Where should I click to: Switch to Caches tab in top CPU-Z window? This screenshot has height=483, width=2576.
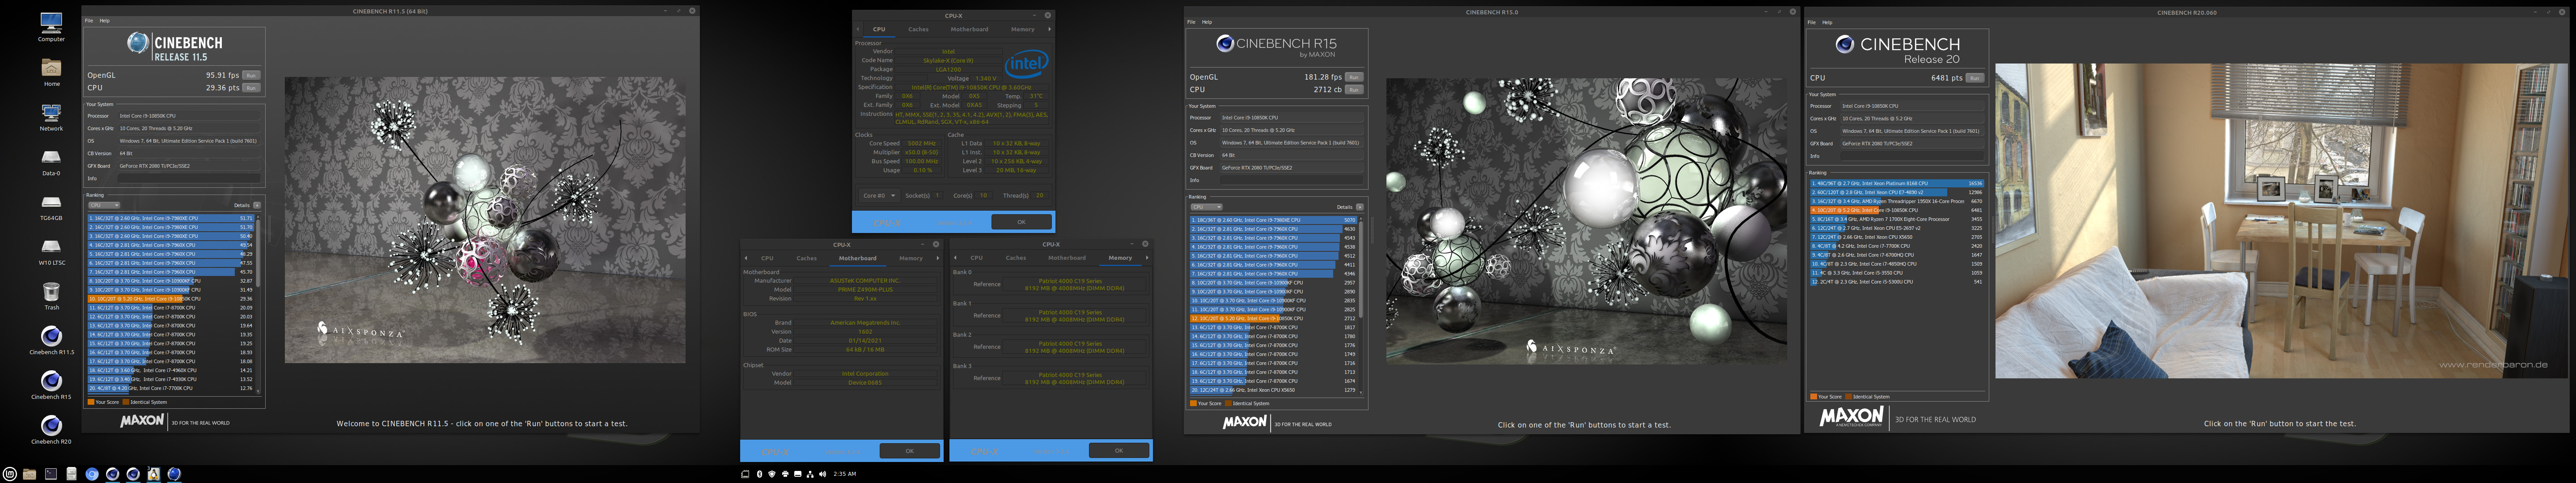point(918,29)
